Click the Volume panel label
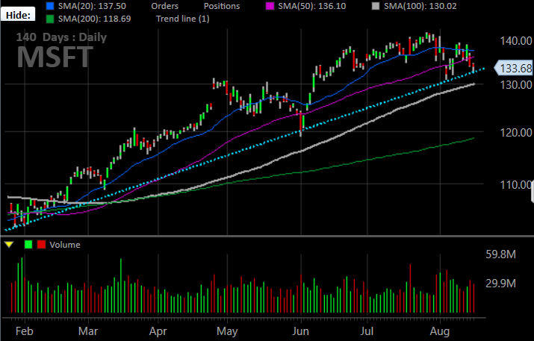This screenshot has height=341, width=534. (x=65, y=245)
